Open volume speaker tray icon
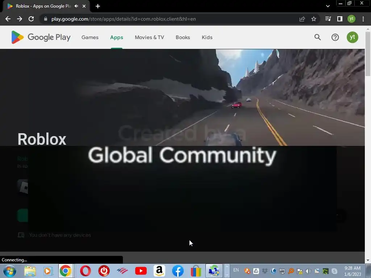The width and height of the screenshot is (371, 278). pos(308,271)
